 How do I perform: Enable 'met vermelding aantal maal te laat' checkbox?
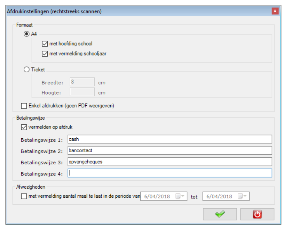(24, 196)
